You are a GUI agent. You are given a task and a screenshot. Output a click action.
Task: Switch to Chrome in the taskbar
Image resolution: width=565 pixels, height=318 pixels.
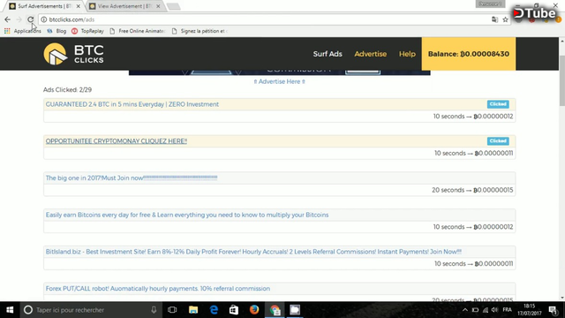(x=275, y=310)
